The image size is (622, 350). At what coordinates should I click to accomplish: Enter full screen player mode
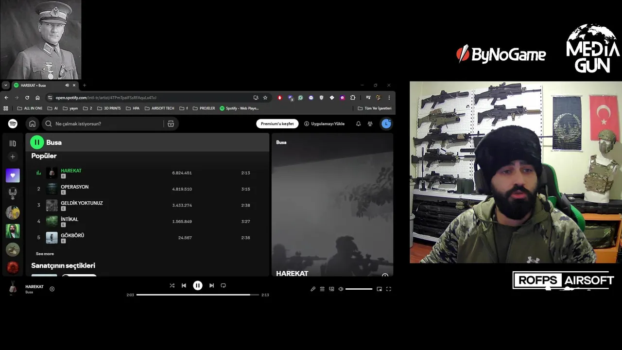point(388,289)
